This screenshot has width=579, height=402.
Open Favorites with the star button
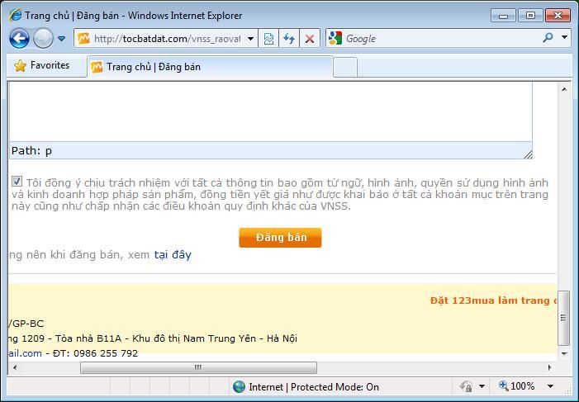42,66
